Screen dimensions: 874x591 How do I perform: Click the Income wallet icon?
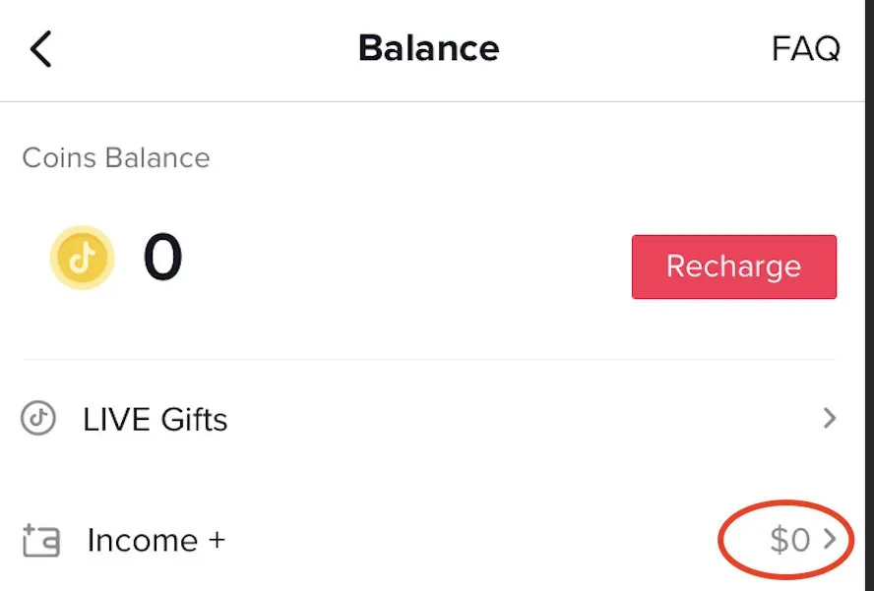pos(41,541)
